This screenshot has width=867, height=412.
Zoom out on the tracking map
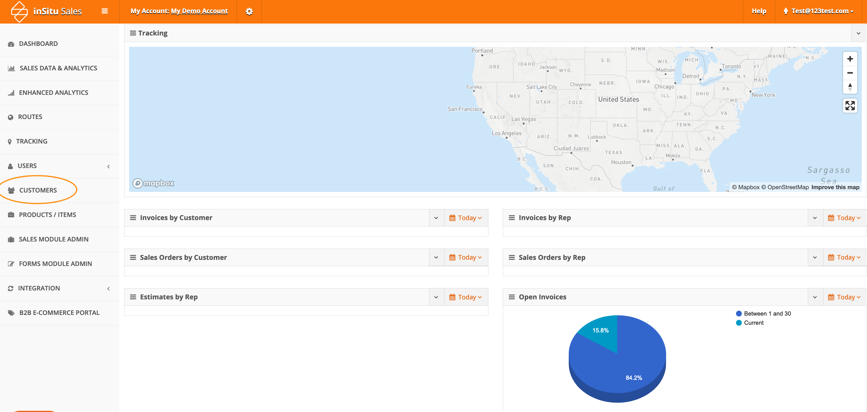click(x=850, y=73)
